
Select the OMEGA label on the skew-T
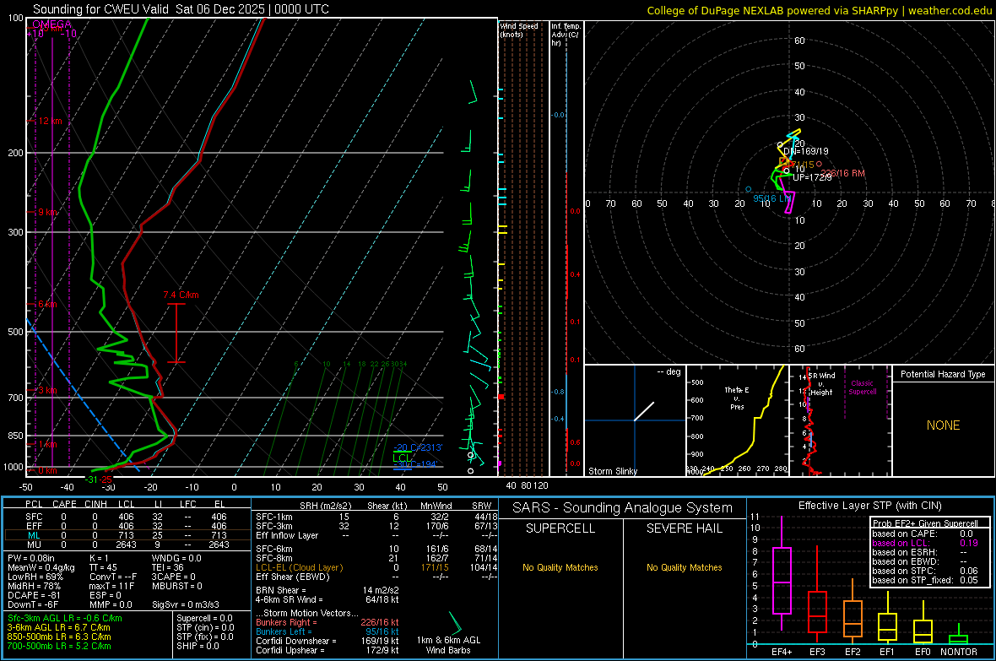pos(51,24)
